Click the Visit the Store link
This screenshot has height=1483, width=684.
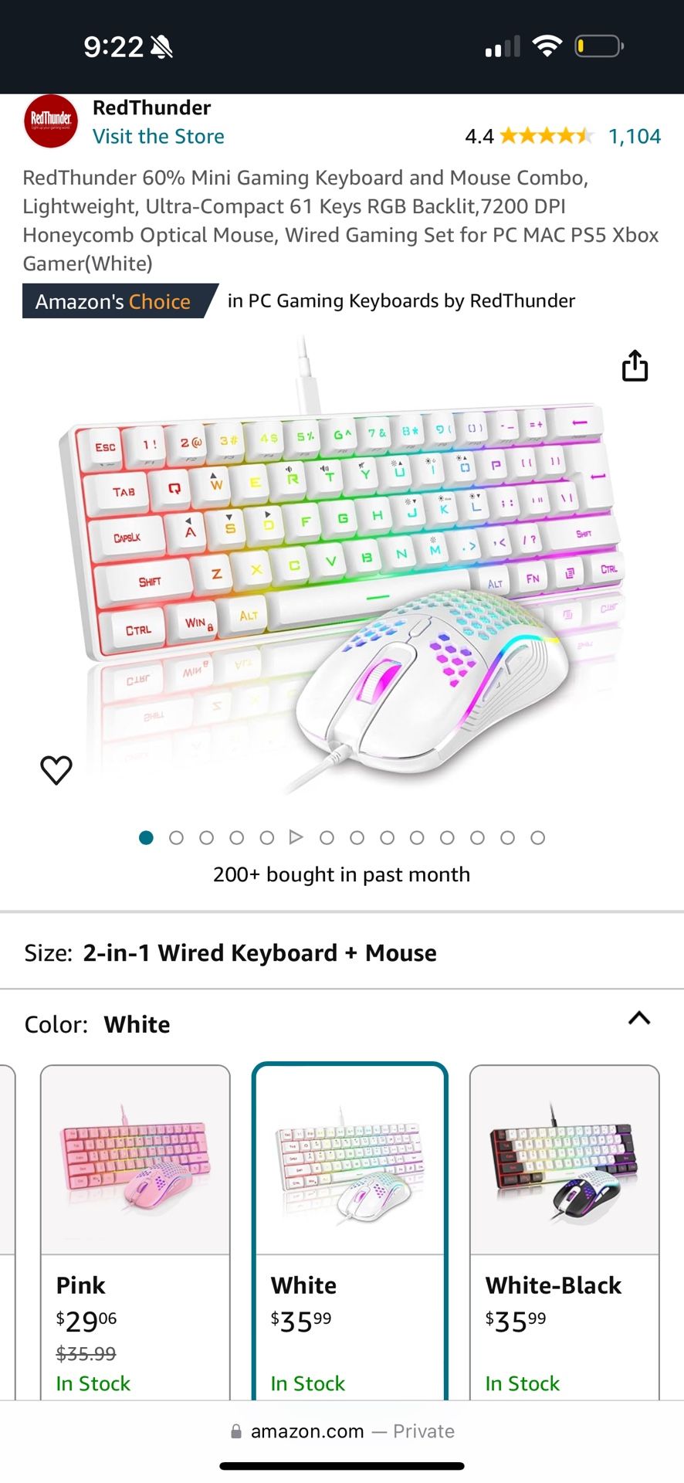[158, 137]
